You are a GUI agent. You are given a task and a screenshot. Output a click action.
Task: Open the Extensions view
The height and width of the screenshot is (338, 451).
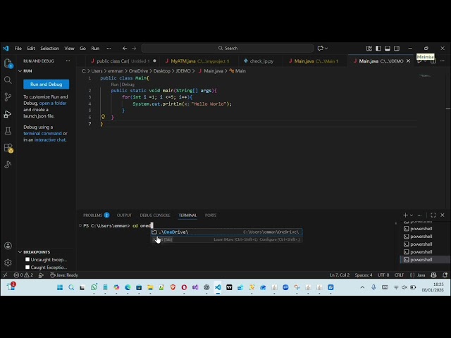[8, 148]
